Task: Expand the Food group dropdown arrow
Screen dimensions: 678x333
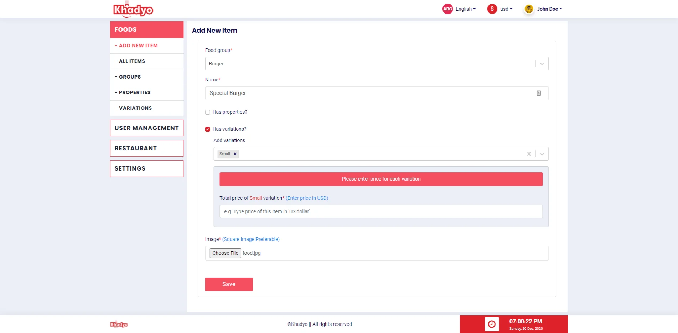Action: 542,64
